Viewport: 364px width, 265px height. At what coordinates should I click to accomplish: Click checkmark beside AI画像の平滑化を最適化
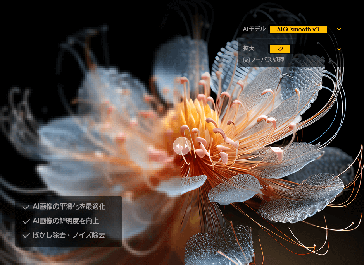(26, 207)
